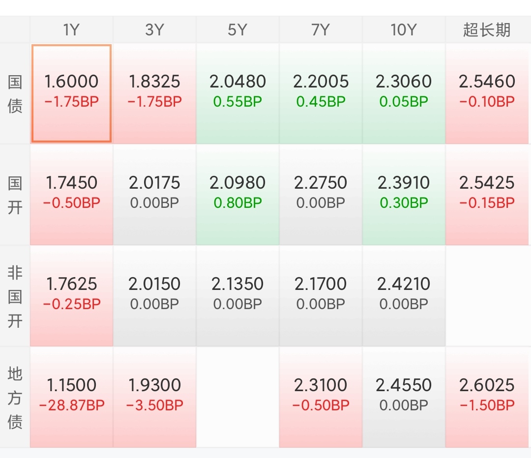Click the 1Y column header
531x458 pixels.
71,30
